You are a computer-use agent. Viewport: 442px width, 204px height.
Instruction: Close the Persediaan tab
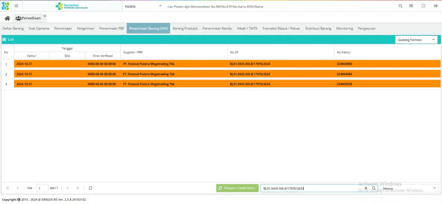pos(45,16)
